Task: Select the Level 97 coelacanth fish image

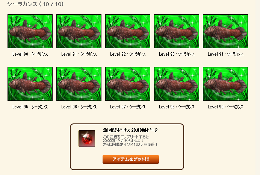Action: (128, 84)
